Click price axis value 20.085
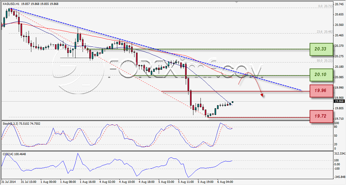 [x=339, y=77]
